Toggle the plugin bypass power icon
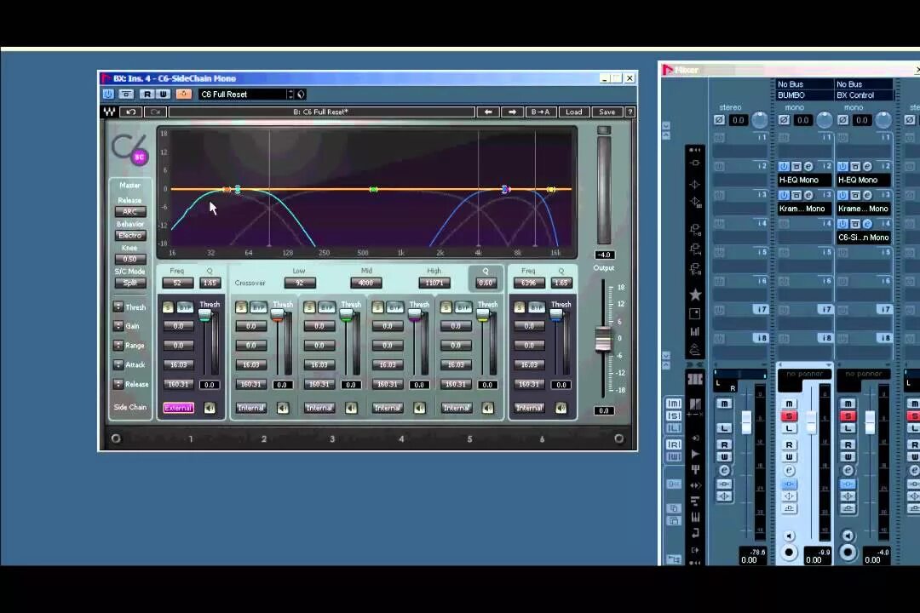 coord(108,94)
